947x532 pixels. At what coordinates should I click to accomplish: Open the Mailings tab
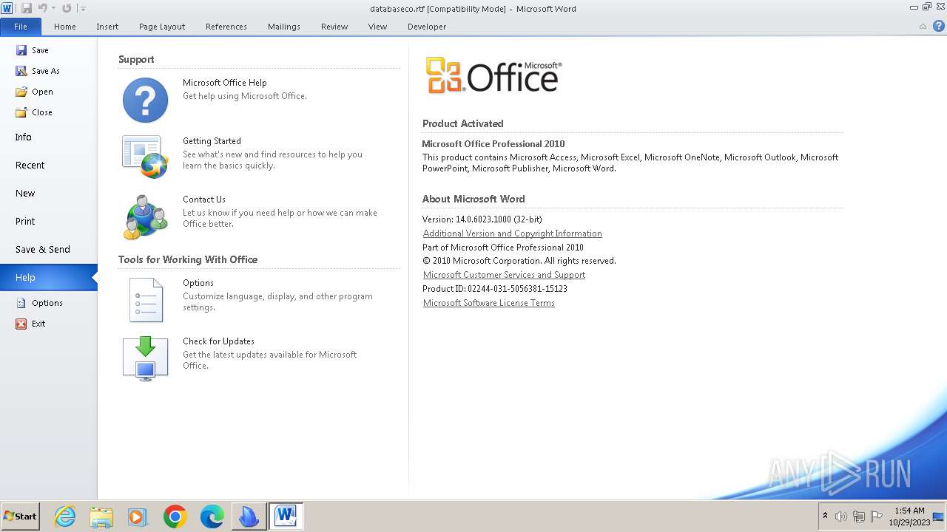point(284,27)
